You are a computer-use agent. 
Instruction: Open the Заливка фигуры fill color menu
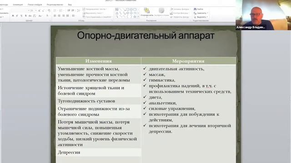180,9
